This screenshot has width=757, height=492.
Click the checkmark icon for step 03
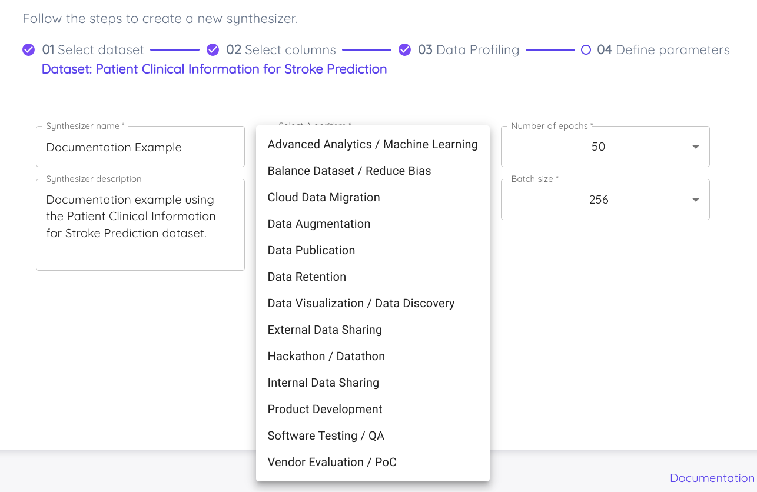point(404,50)
